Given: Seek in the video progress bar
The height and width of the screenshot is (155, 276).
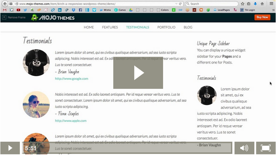Looking at the screenshot, I should pyautogui.click(x=127, y=148).
